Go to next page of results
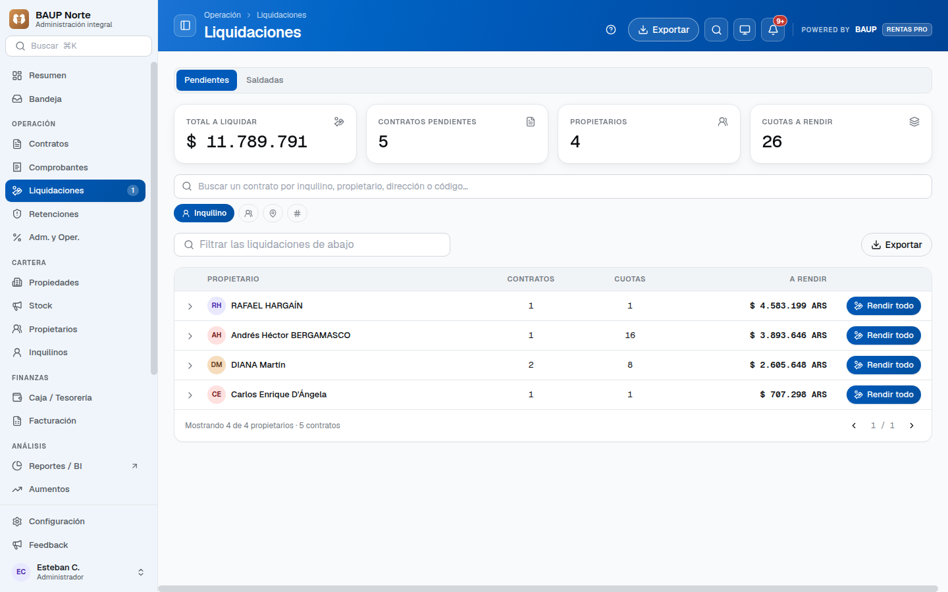Screen dimensions: 948x592 (x=912, y=426)
